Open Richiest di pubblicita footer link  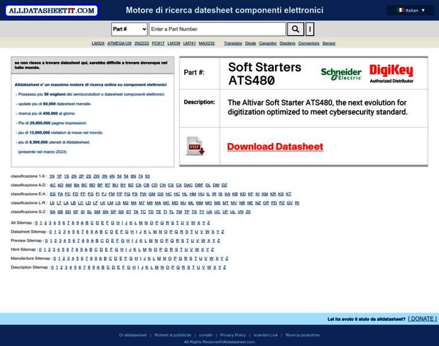[173, 335]
